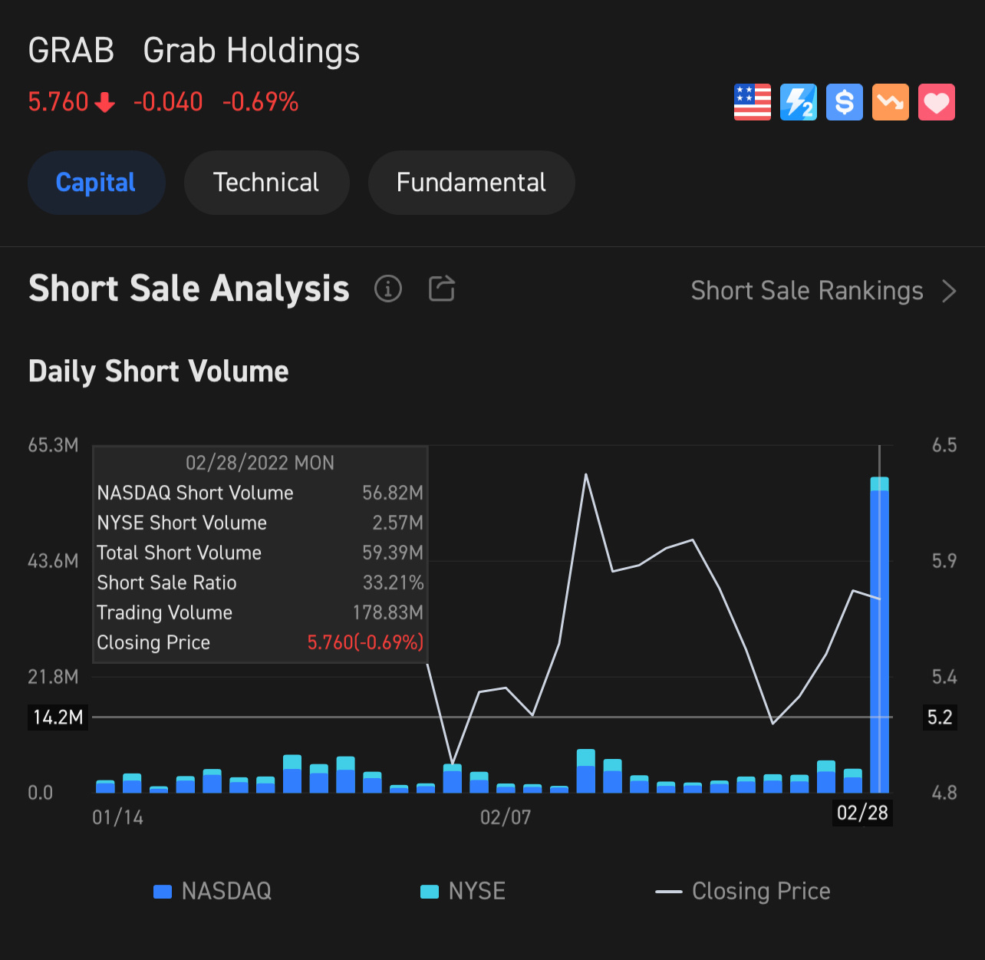Screen dimensions: 985x960
Task: Tap the -0.040 price change
Action: click(168, 102)
